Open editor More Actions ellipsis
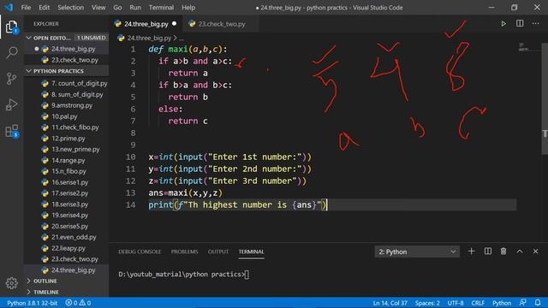The height and width of the screenshot is (308, 548). [x=535, y=23]
